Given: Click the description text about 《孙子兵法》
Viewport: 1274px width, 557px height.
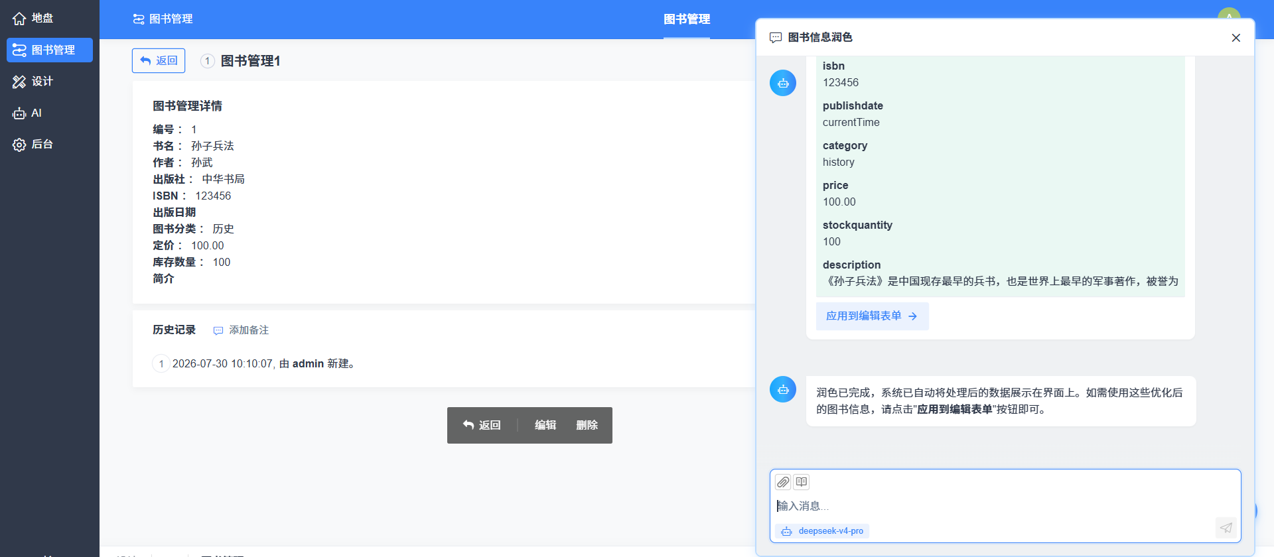Looking at the screenshot, I should click(x=1001, y=281).
